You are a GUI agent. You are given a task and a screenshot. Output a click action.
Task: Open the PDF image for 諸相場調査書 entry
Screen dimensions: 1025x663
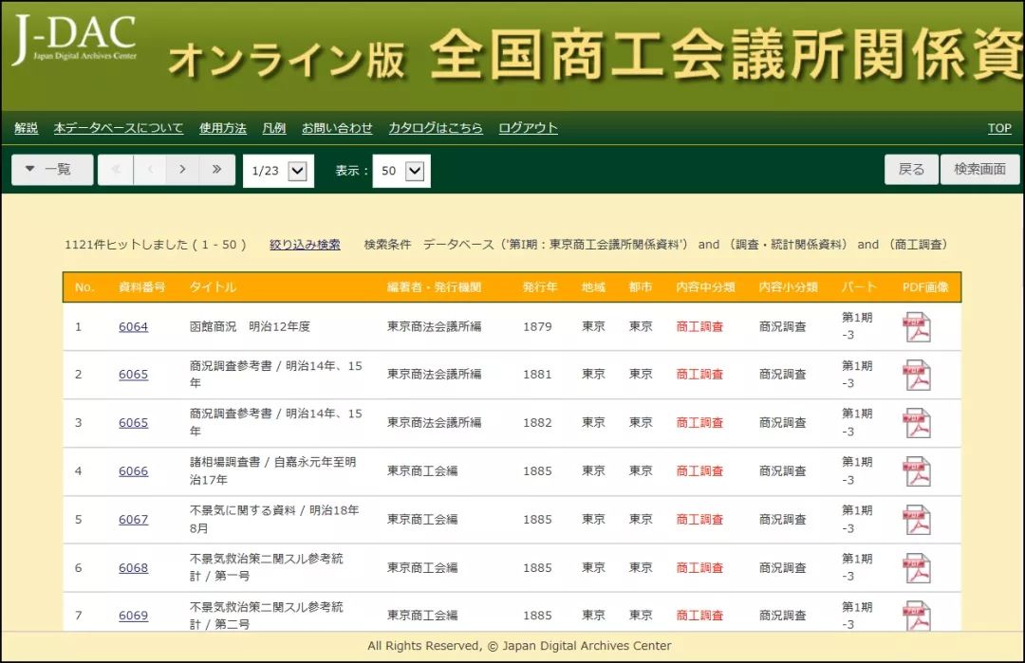(918, 470)
